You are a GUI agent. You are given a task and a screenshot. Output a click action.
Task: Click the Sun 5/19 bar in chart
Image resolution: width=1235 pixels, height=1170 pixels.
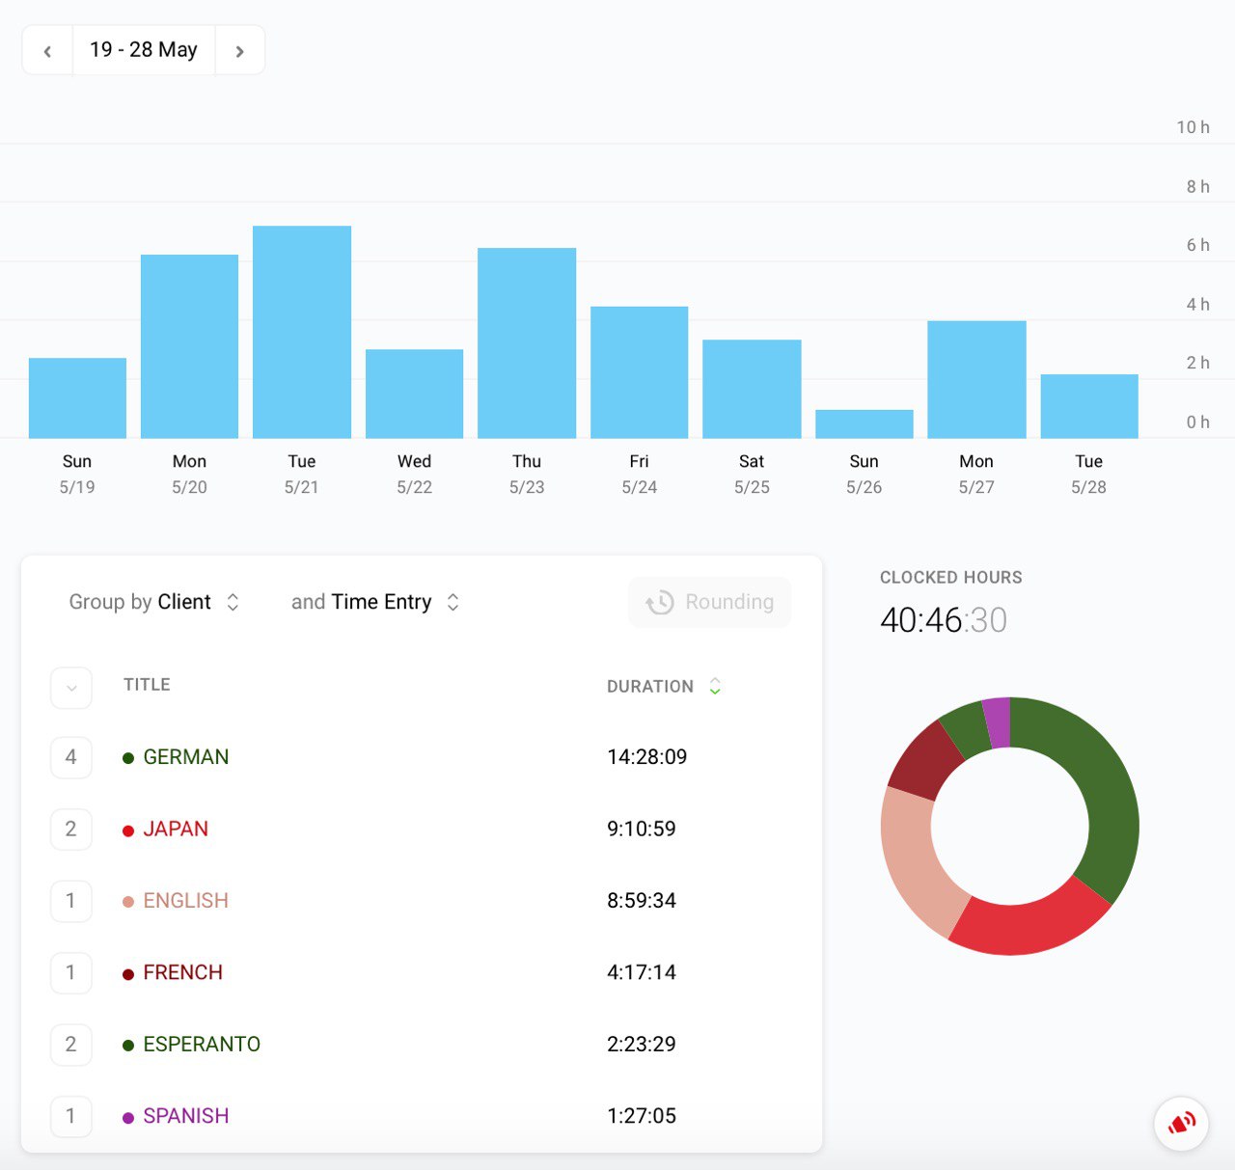pos(77,398)
